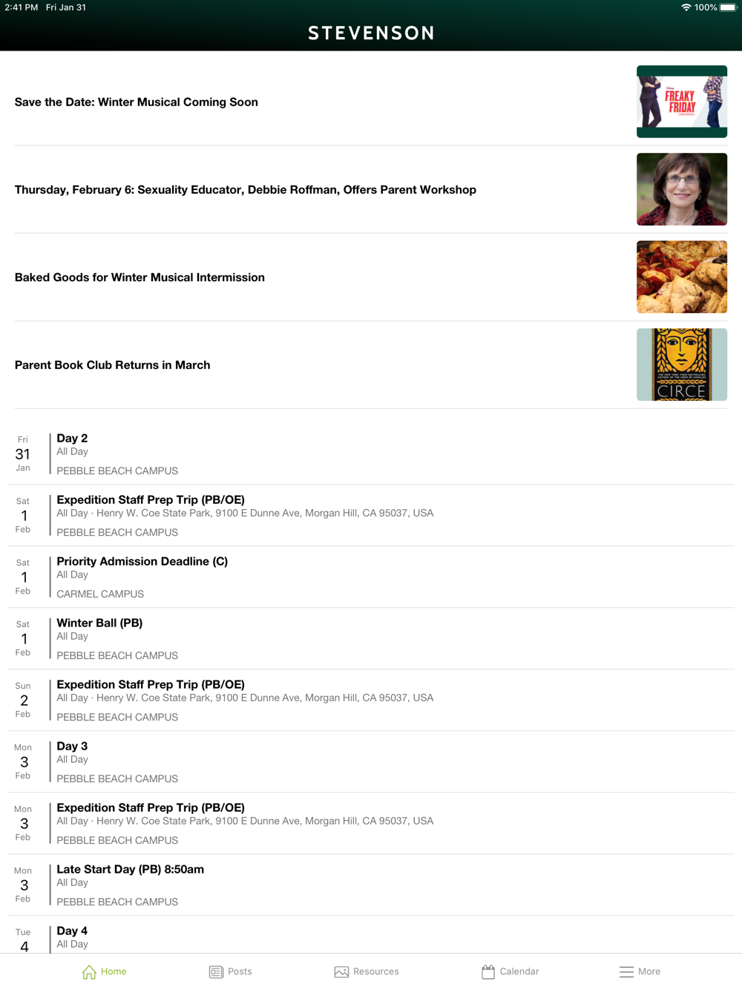Open the Resources picture icon
This screenshot has width=742, height=990.
pos(341,971)
